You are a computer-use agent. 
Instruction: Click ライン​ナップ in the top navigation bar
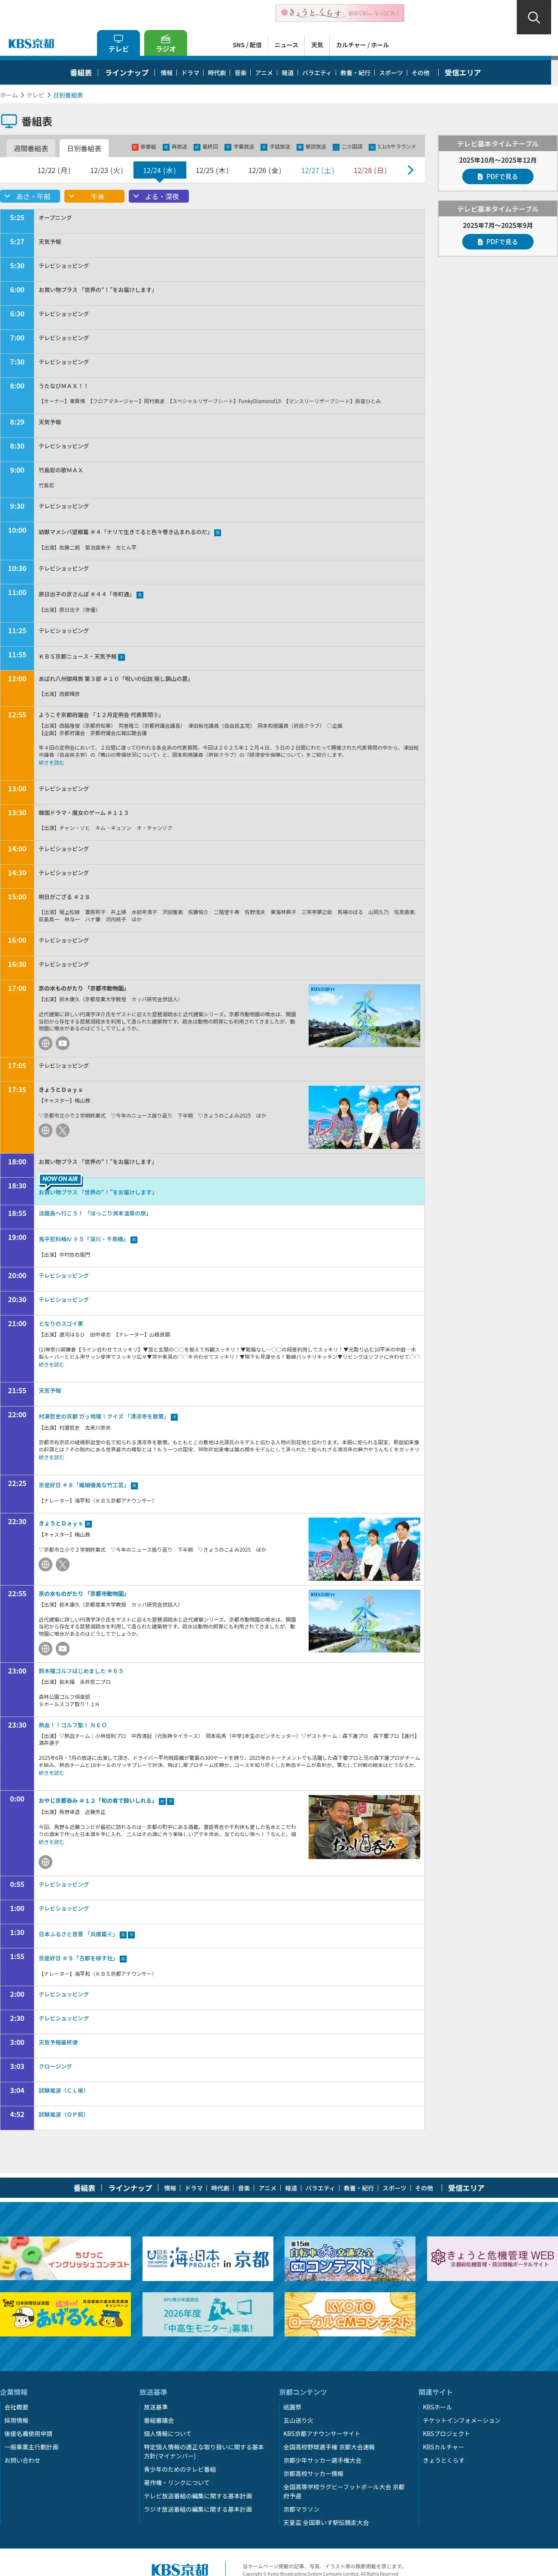point(126,73)
